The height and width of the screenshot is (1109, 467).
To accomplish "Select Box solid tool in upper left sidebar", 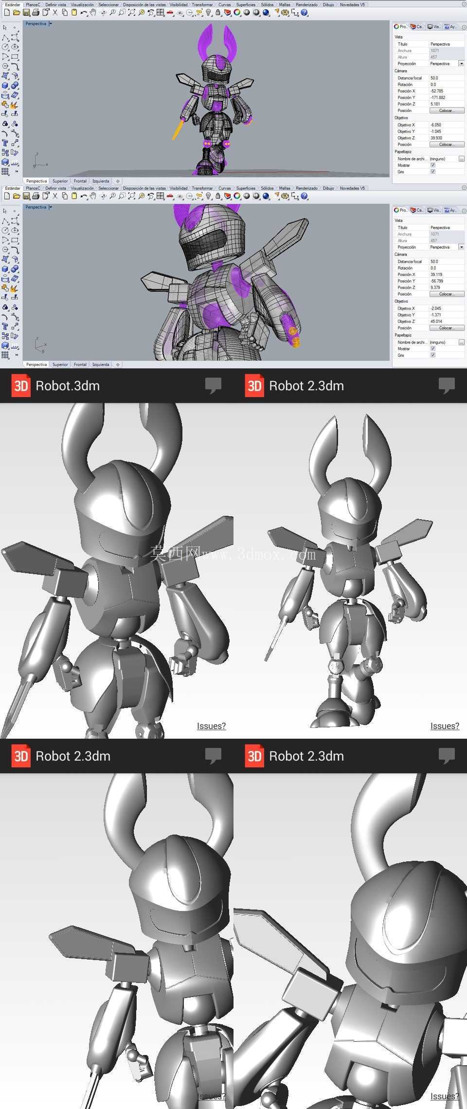I will click(x=5, y=86).
